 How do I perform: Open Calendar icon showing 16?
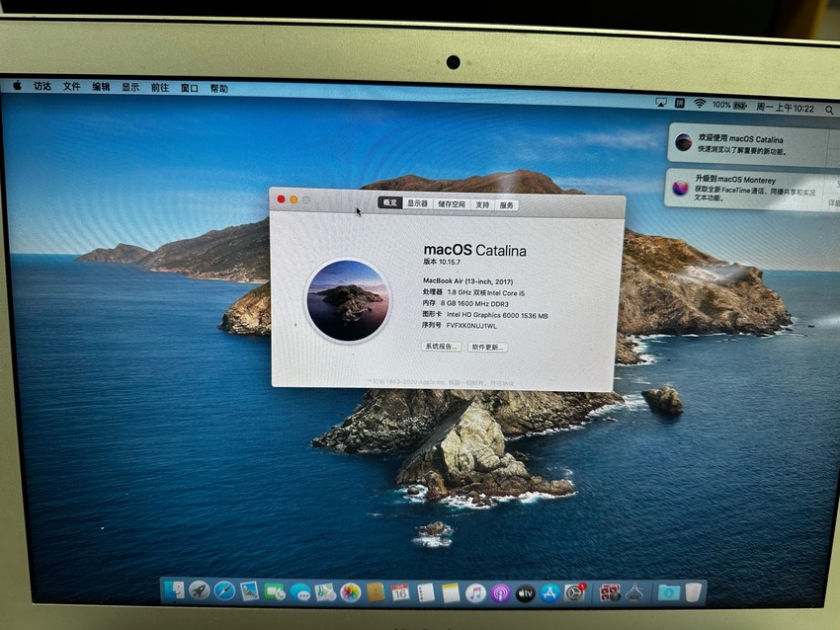[400, 592]
